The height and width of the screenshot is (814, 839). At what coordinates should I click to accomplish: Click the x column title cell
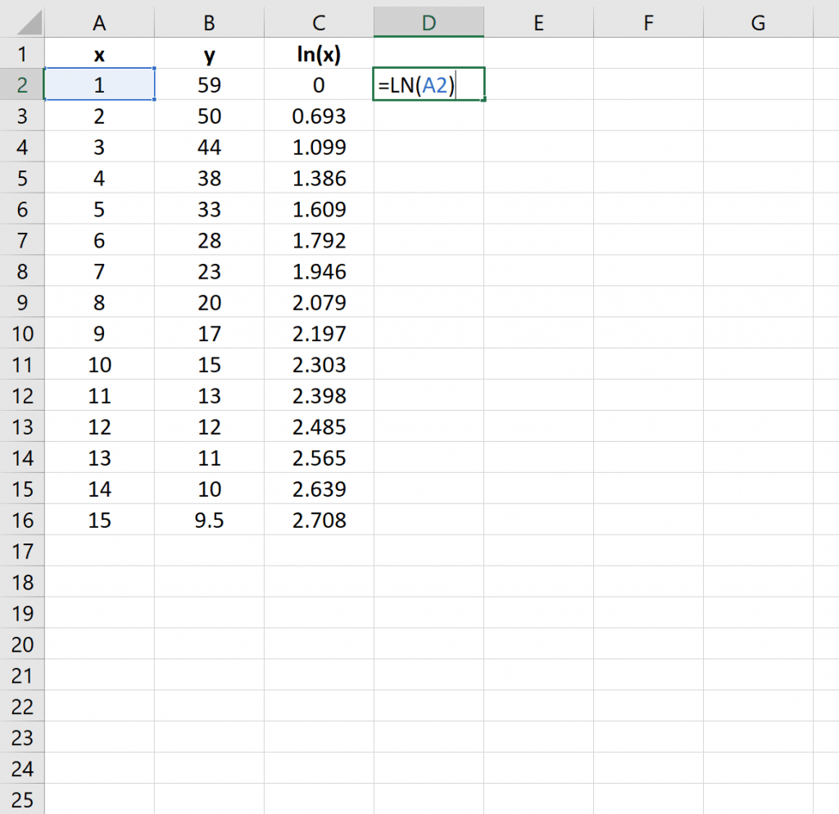coord(99,54)
